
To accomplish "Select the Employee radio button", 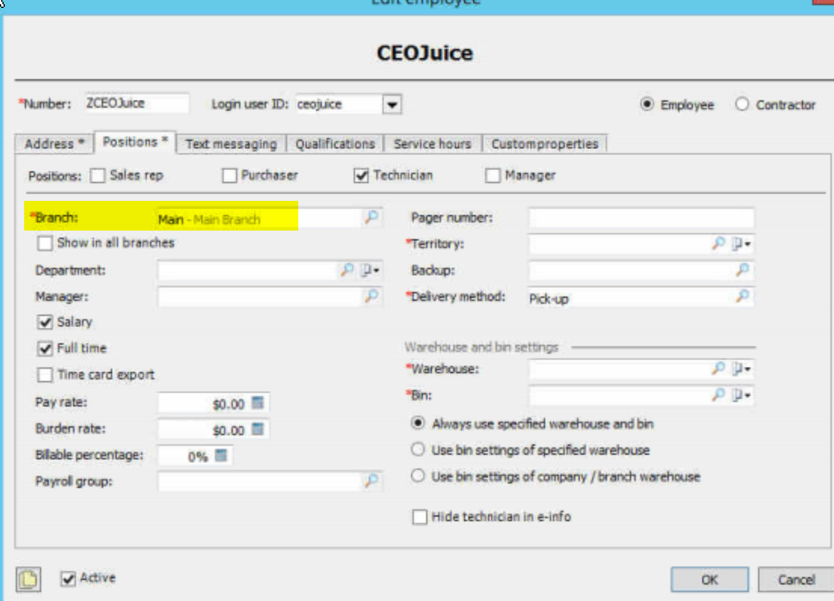I will tap(647, 104).
